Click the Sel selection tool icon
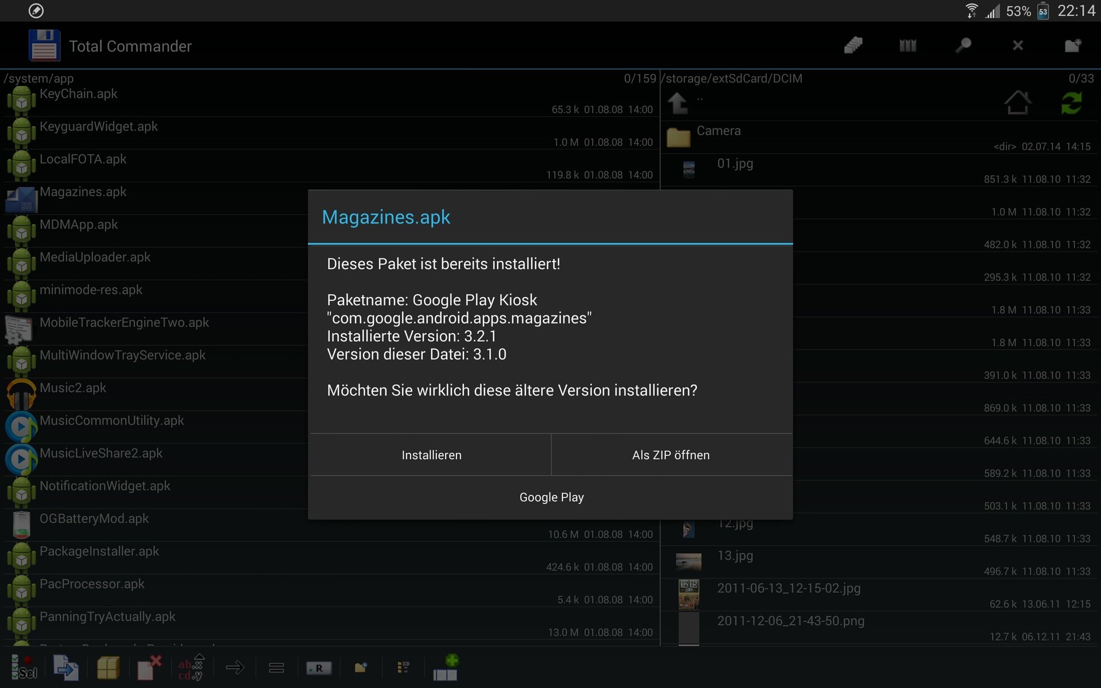This screenshot has width=1101, height=688. point(24,668)
